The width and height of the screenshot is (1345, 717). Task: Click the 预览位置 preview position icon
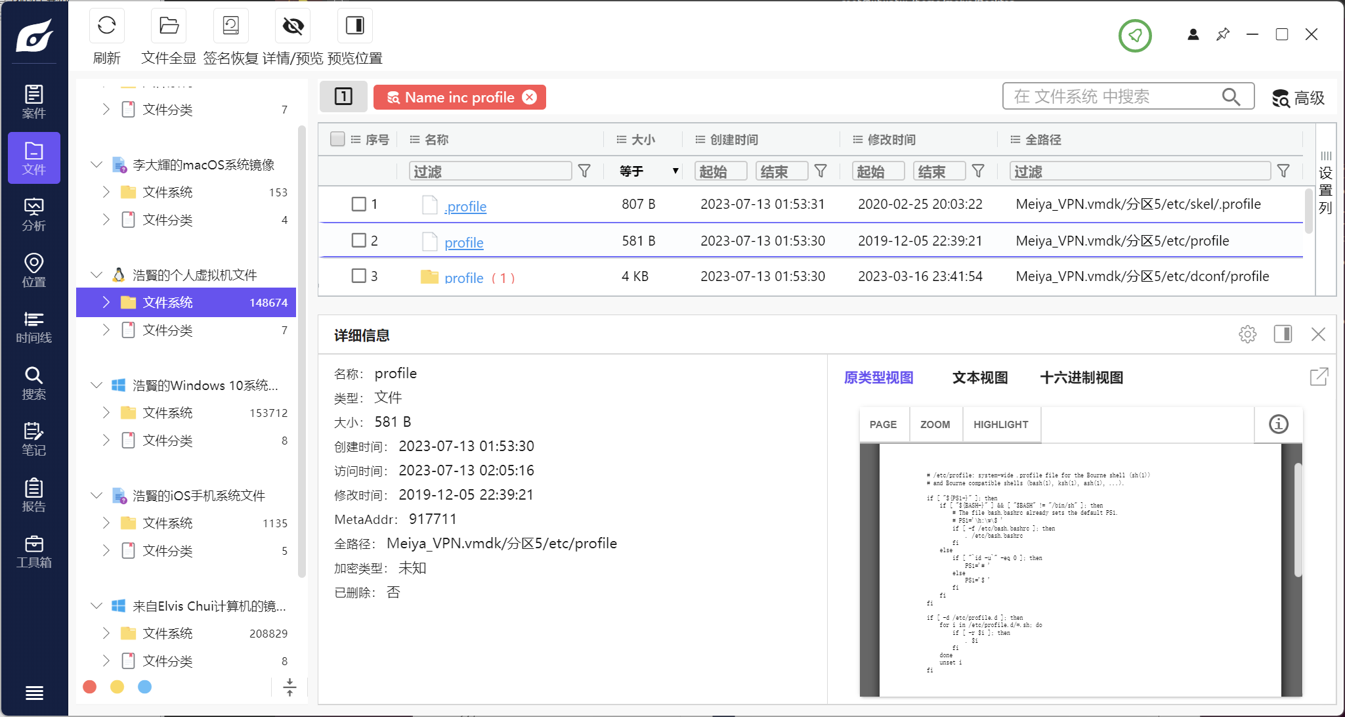354,26
